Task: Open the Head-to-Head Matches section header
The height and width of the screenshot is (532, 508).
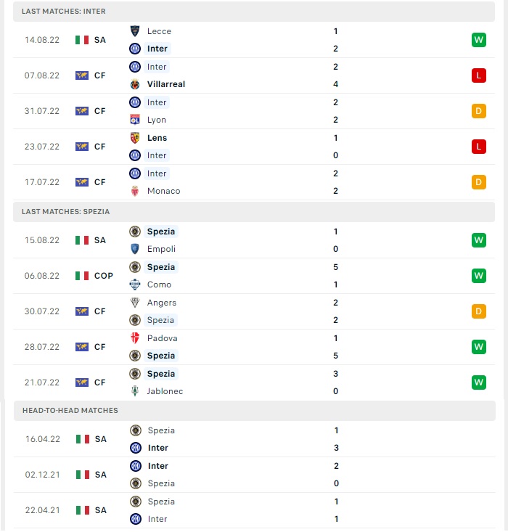Action: tap(255, 411)
